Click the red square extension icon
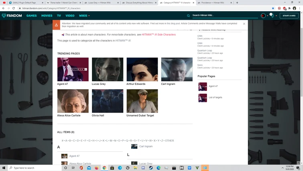This screenshot has width=303, height=171. (x=279, y=8)
